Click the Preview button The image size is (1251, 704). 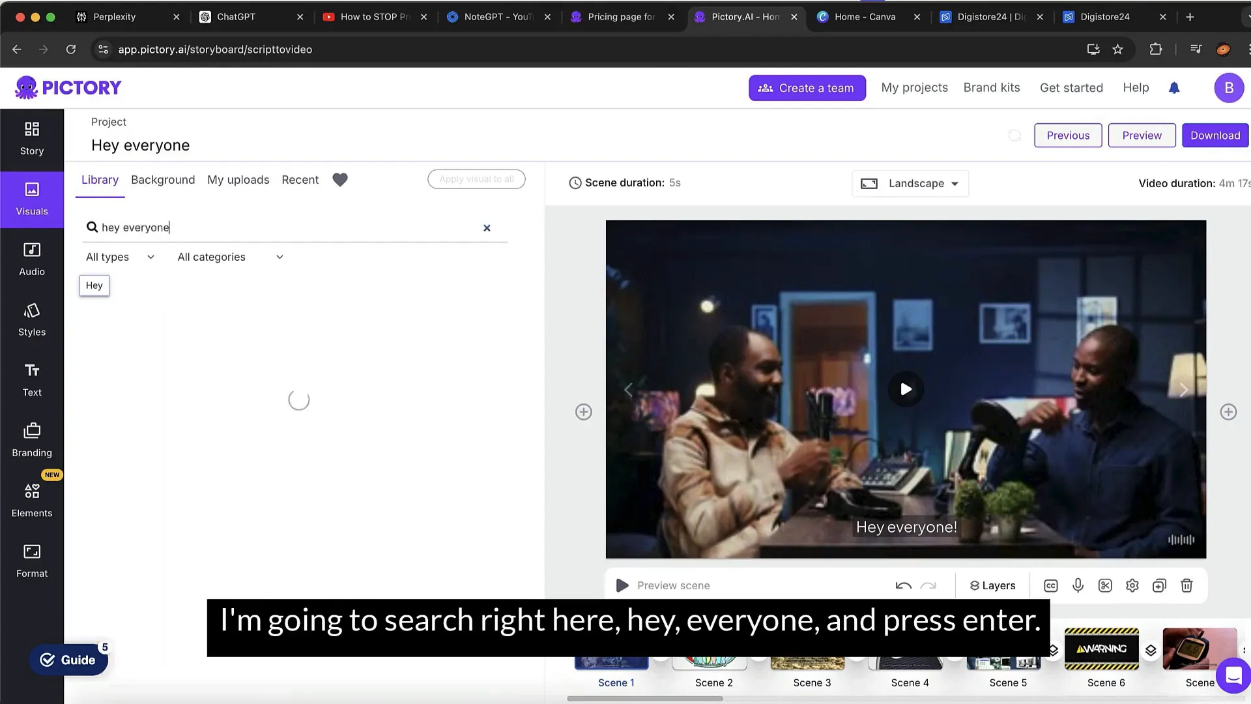click(x=1142, y=134)
